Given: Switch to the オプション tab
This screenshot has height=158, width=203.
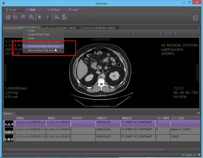Looking at the screenshot, I should click(x=54, y=10).
